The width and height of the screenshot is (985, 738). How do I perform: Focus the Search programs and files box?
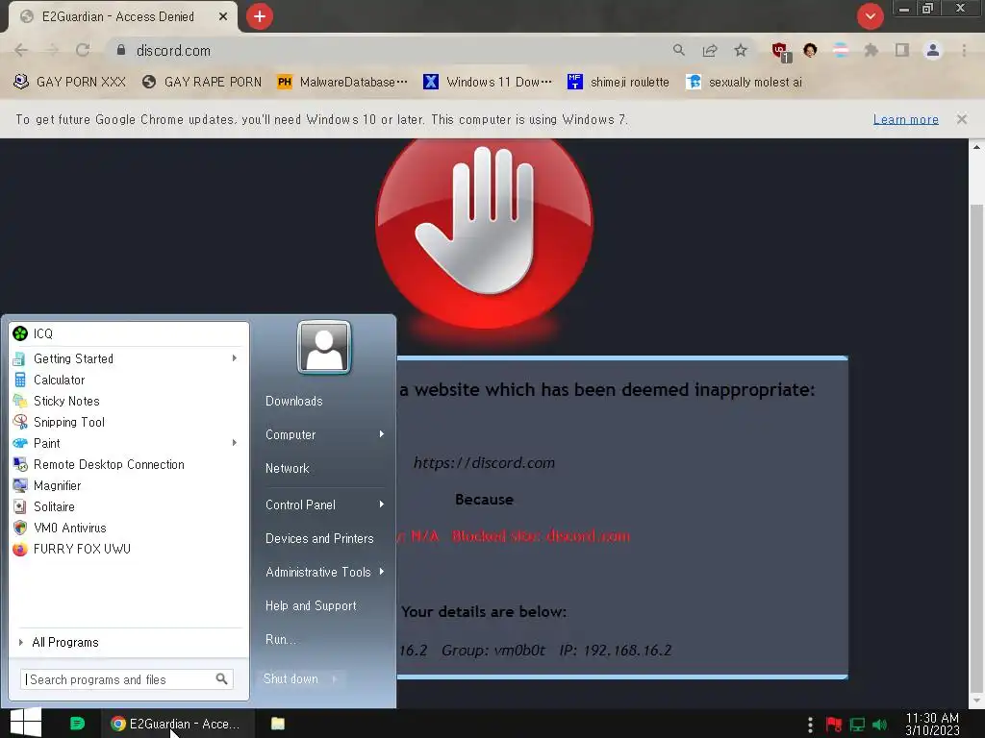(x=126, y=679)
